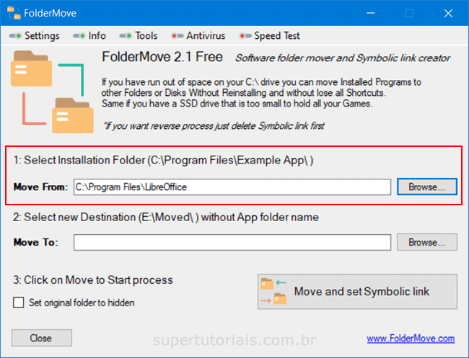Click the green icon beside Tools

pos(126,36)
